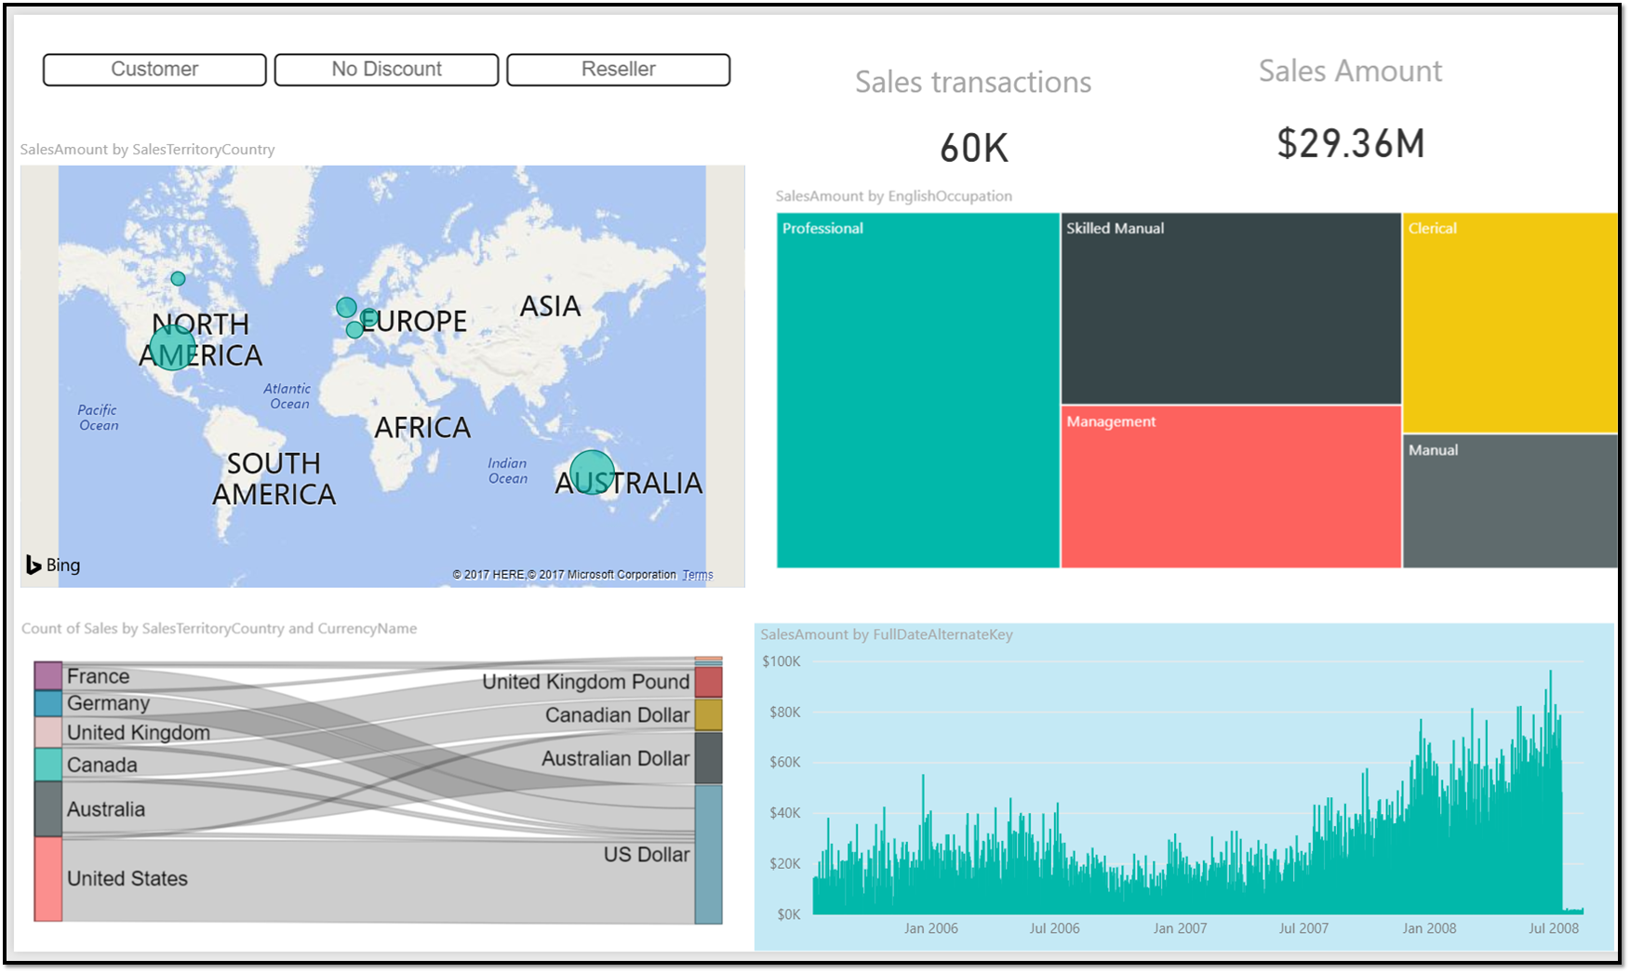
Task: Click the Australia Sankey source node
Action: coord(48,809)
